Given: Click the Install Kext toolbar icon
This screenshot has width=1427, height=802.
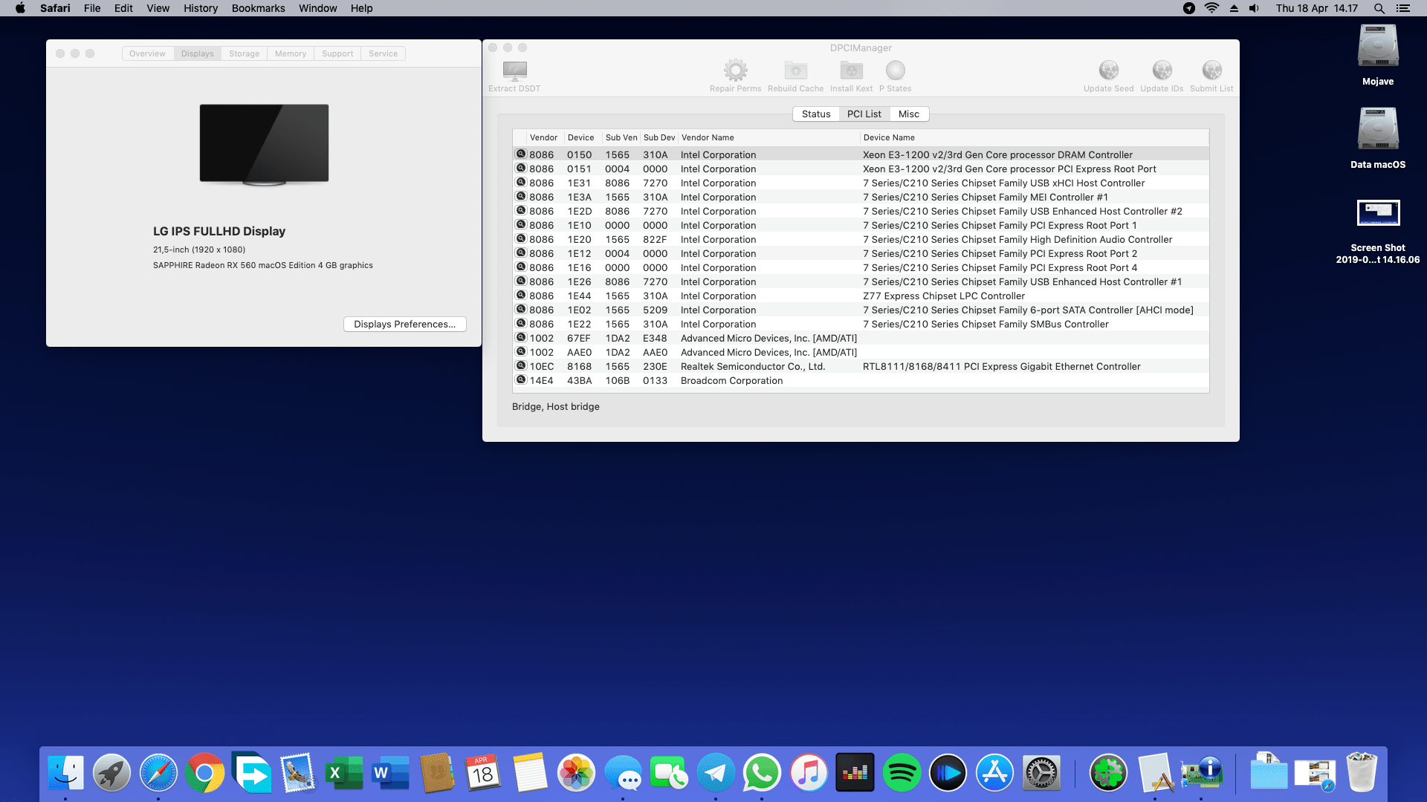Looking at the screenshot, I should pyautogui.click(x=851, y=71).
